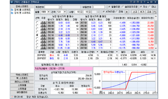This screenshot has width=168, height=99.
Task: Click 주문 button for strike 262.50 row
Action: point(44,22)
